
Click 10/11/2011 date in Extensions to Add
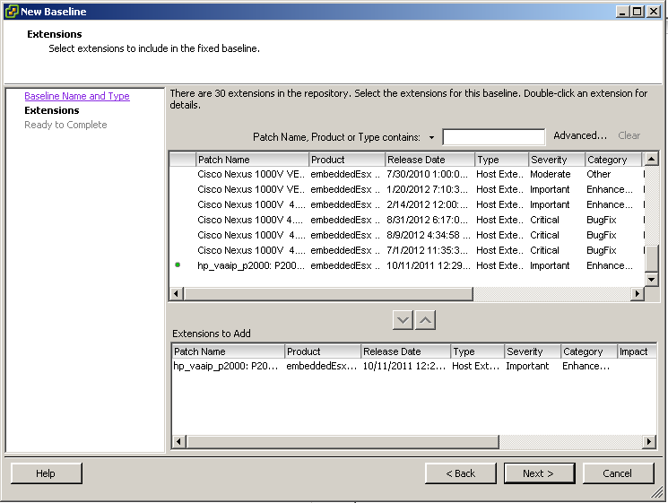403,366
